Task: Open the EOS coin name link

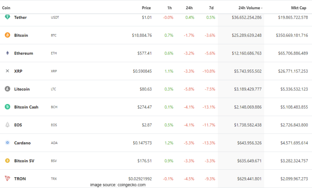Action: pyautogui.click(x=18, y=125)
